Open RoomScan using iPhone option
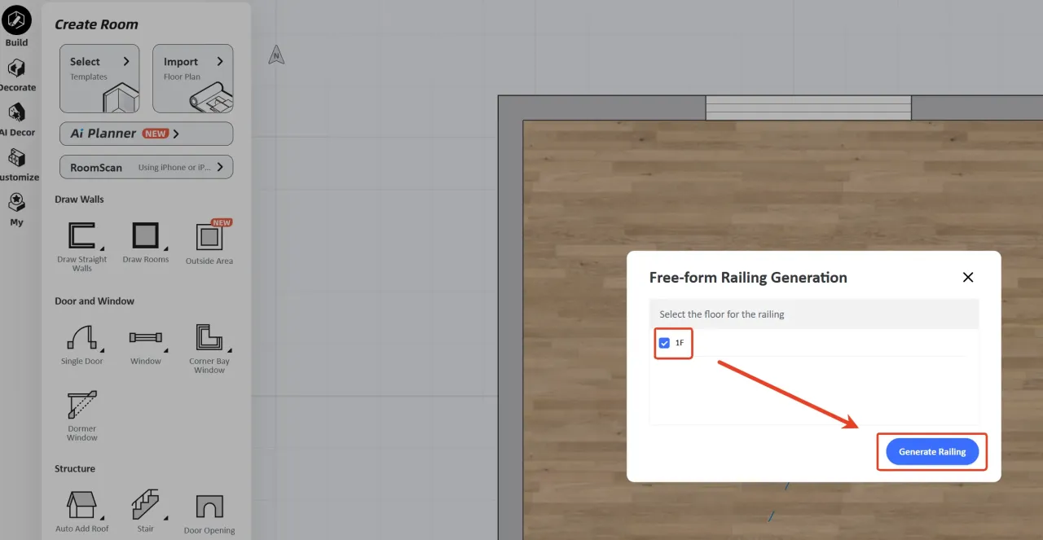Viewport: 1043px width, 540px height. 146,167
